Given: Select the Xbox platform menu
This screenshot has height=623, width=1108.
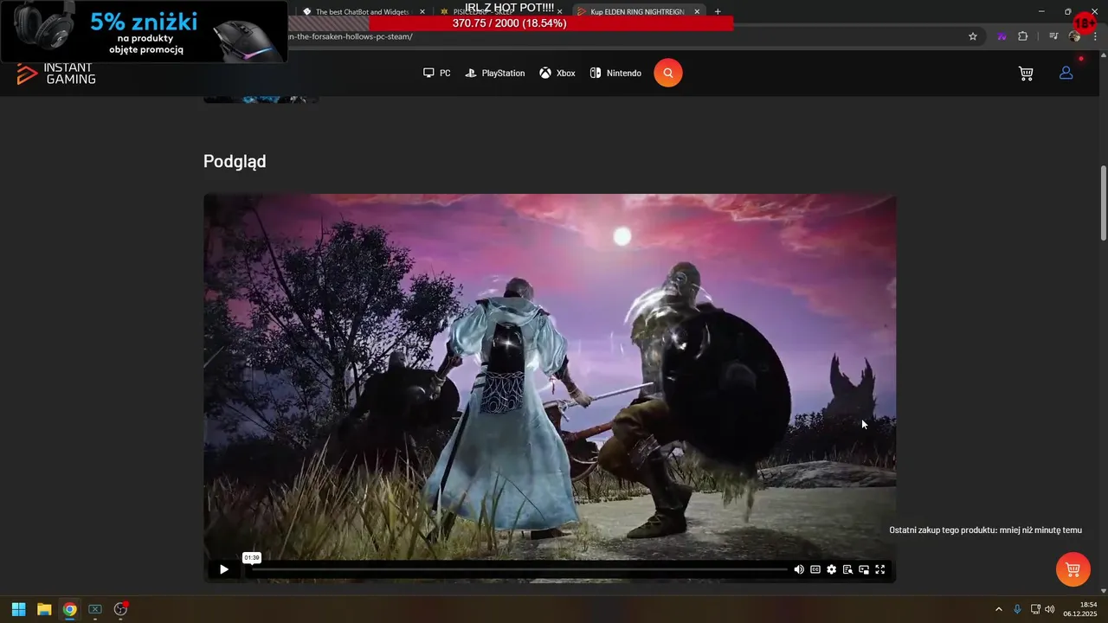Looking at the screenshot, I should pos(557,74).
